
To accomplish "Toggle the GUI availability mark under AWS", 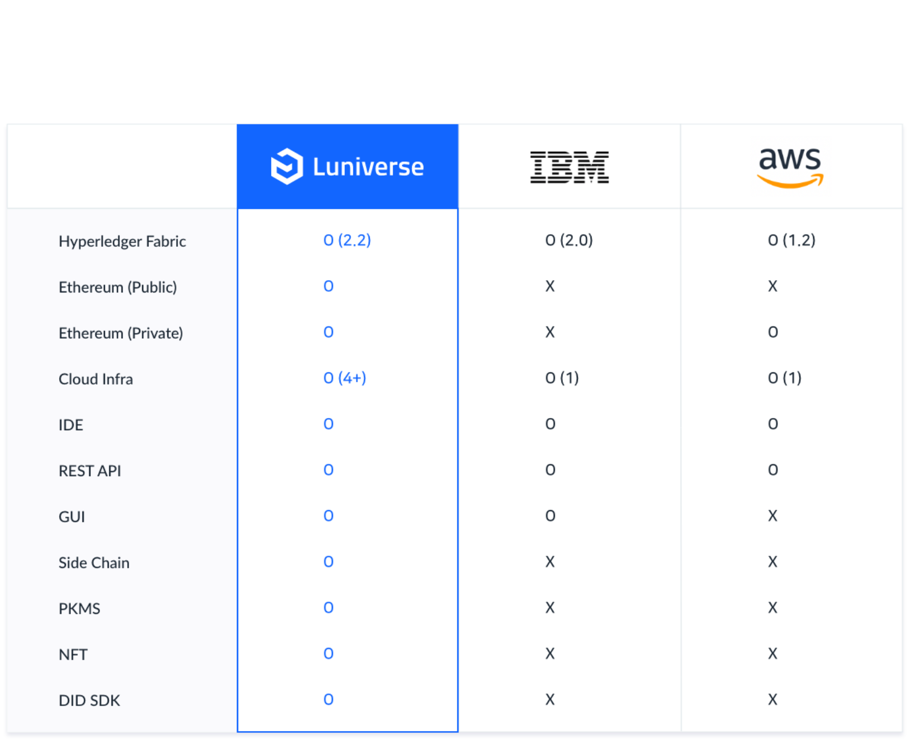I will [x=772, y=516].
